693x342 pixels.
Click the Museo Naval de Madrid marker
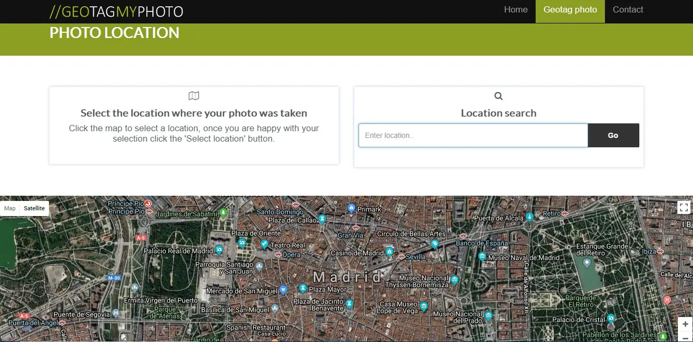tap(482, 257)
